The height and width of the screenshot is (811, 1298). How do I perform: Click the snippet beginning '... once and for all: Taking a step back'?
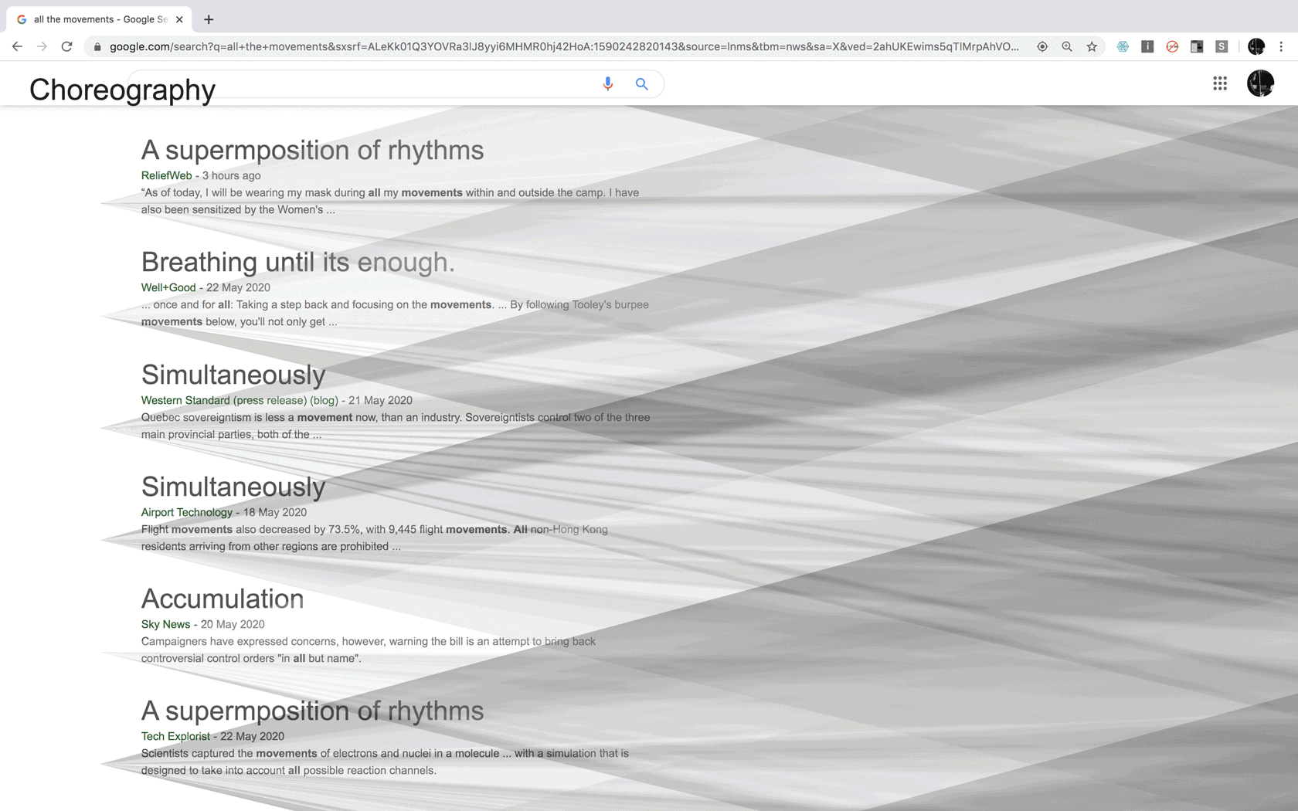(395, 313)
